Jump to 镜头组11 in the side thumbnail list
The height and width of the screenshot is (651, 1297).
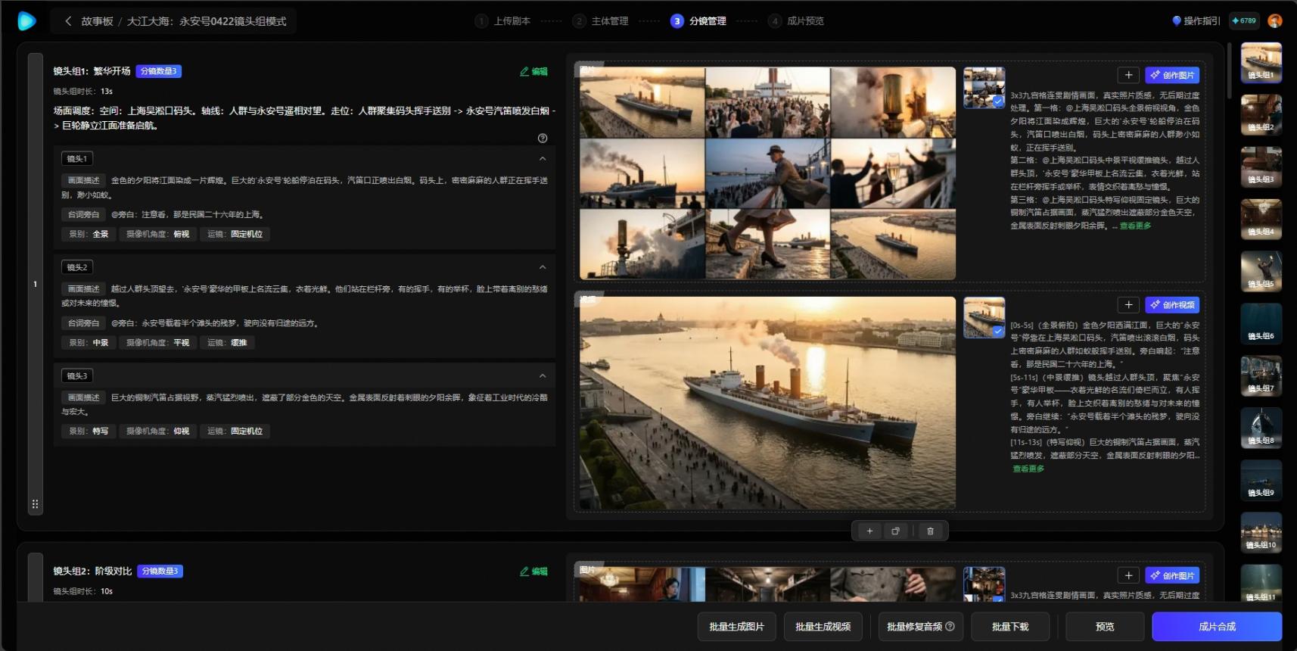click(1261, 583)
